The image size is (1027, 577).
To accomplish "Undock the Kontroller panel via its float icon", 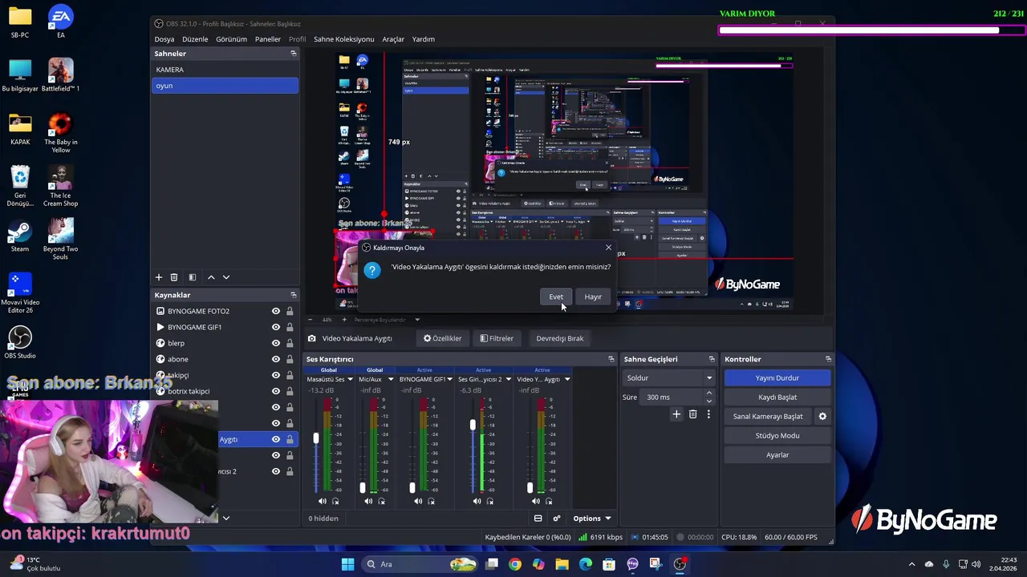I will click(828, 359).
